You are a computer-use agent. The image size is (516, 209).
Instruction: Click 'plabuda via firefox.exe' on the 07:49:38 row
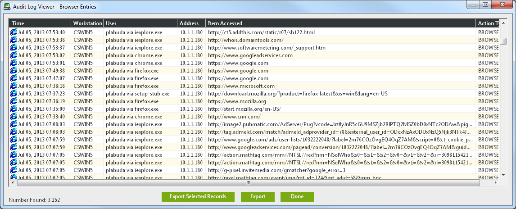[x=132, y=70]
